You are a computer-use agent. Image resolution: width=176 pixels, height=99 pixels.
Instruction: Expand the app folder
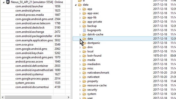point(80,9)
